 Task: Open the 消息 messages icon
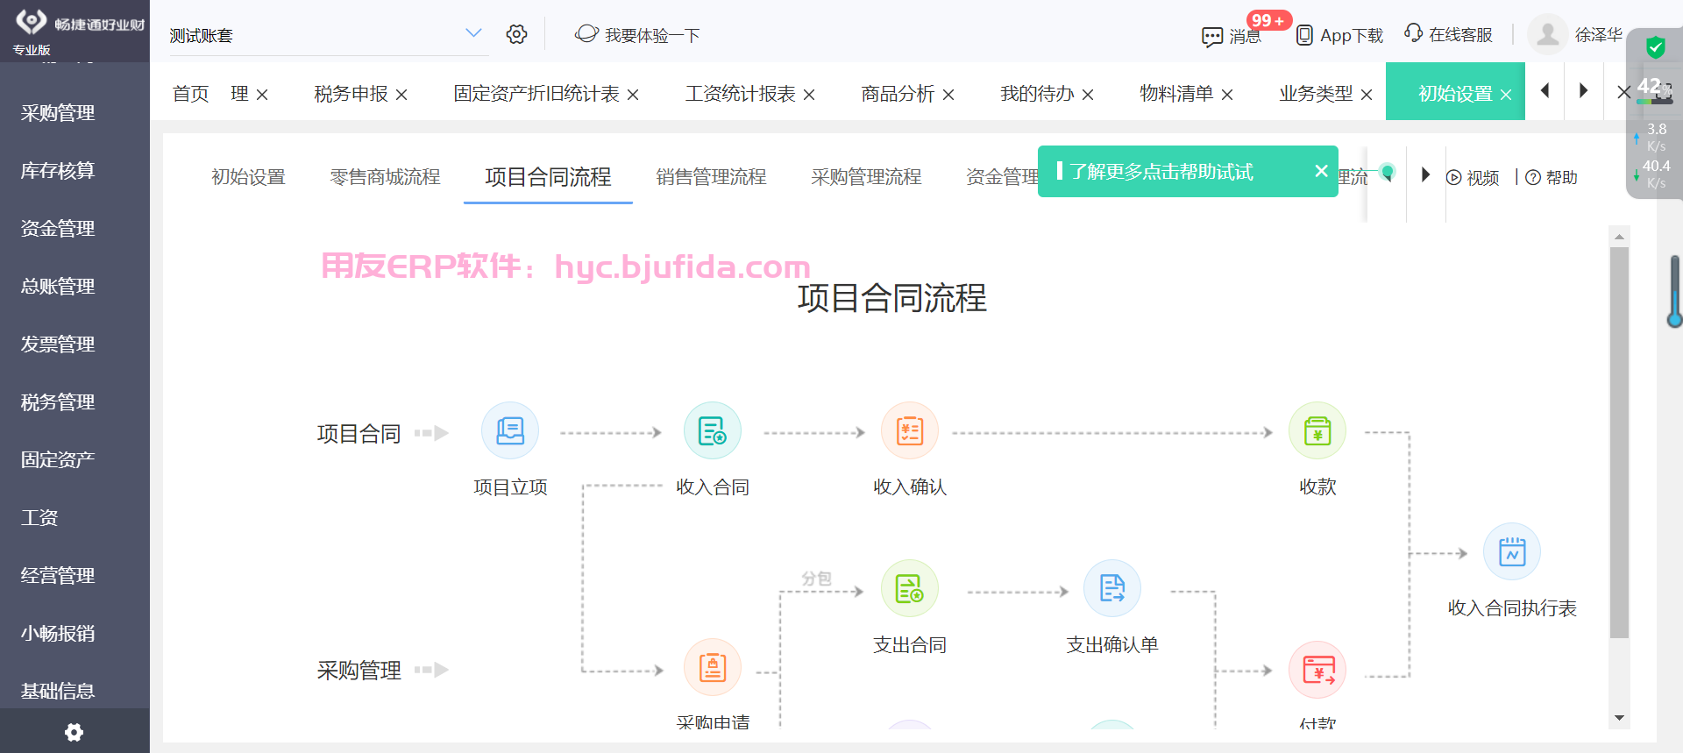(1212, 36)
